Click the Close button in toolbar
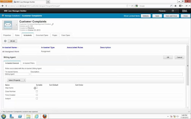The image size is (191, 119). point(185,16)
